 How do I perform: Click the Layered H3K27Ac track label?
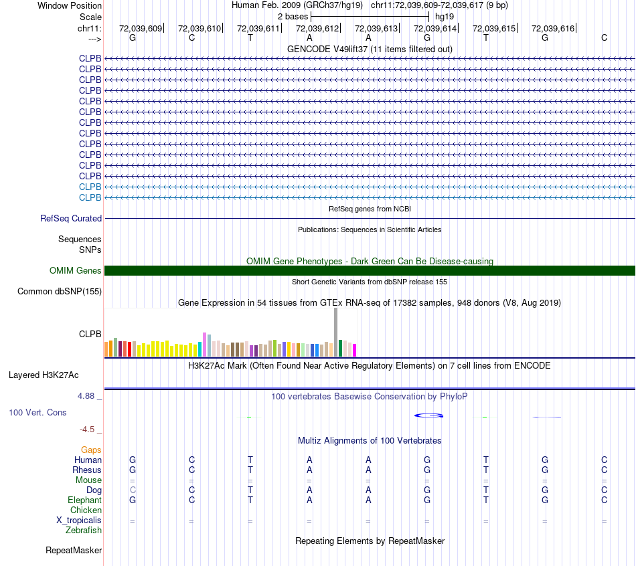[44, 375]
